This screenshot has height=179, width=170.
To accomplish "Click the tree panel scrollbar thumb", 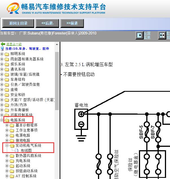I will [x=57, y=81].
